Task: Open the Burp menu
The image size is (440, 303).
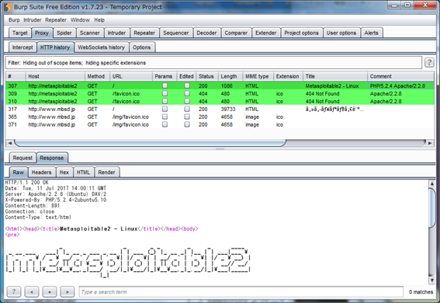Action: point(14,20)
